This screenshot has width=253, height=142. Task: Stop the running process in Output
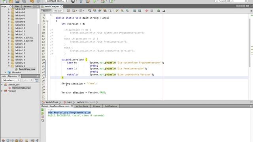coord(43,117)
